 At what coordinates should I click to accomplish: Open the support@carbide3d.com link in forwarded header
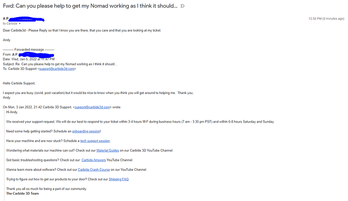pyautogui.click(x=57, y=69)
